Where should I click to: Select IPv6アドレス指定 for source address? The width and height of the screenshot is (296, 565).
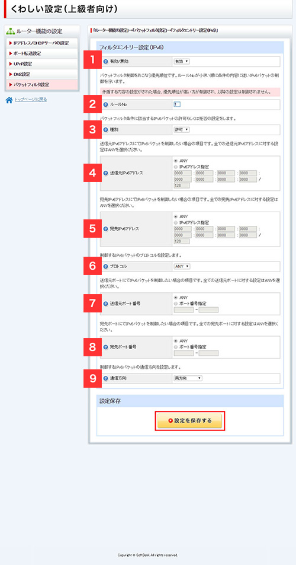(175, 167)
